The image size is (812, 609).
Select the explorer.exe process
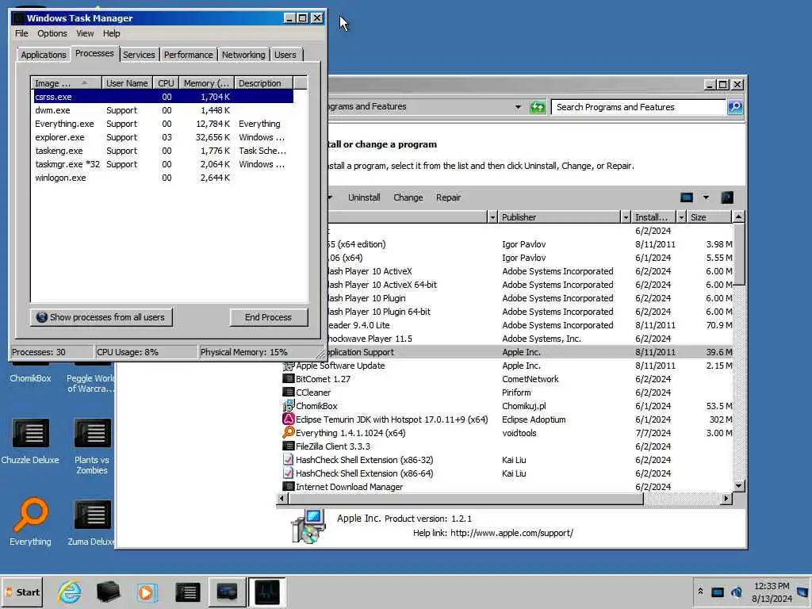click(x=163, y=137)
